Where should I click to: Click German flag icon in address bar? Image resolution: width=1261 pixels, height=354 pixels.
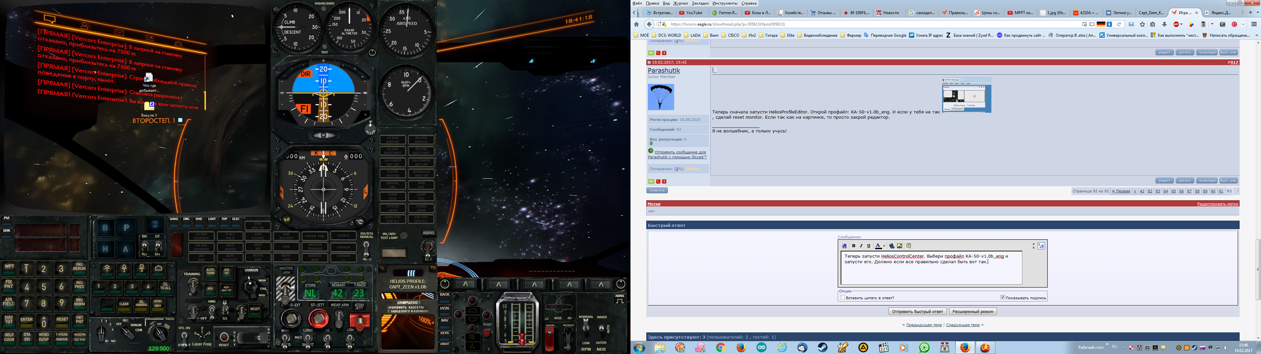[x=1101, y=24]
